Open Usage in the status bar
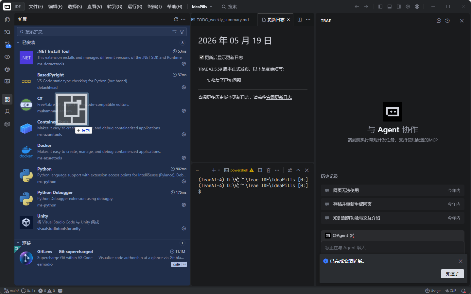This screenshot has height=294, width=471. (x=433, y=291)
